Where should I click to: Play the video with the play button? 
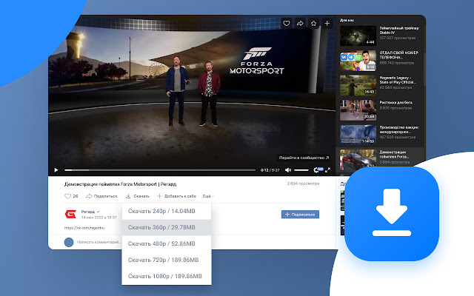56,170
